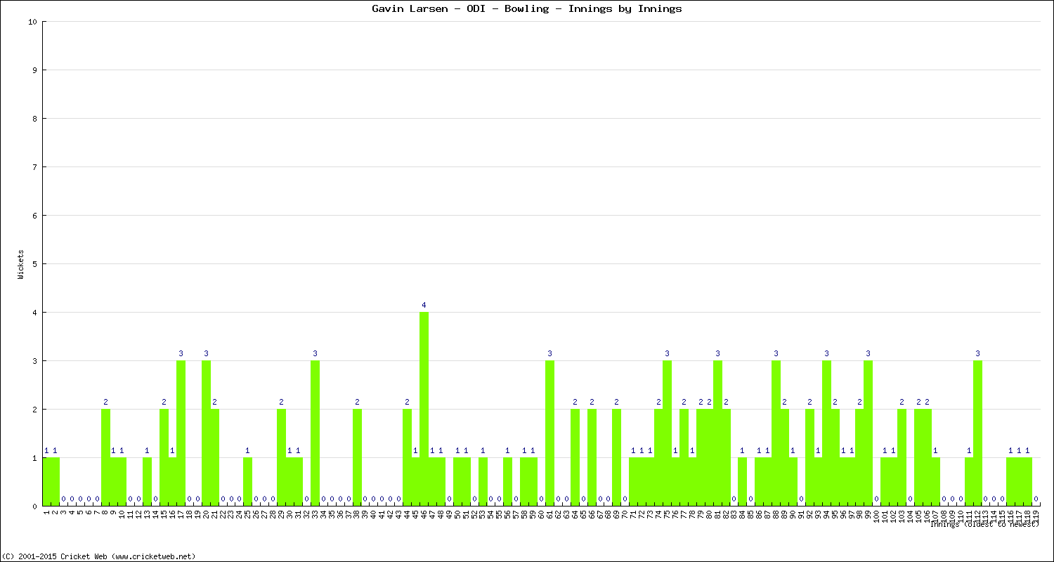
Task: Click the 1-wicket bar for innings 1
Action: coord(46,481)
